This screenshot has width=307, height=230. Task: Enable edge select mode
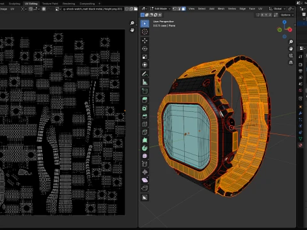[179, 9]
